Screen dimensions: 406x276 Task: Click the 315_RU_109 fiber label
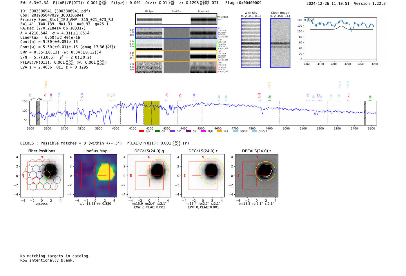[x=223, y=48]
